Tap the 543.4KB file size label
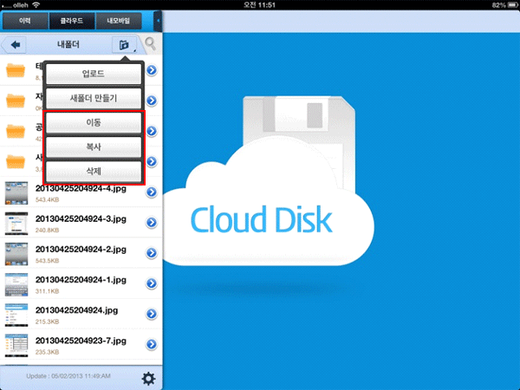 pos(47,199)
